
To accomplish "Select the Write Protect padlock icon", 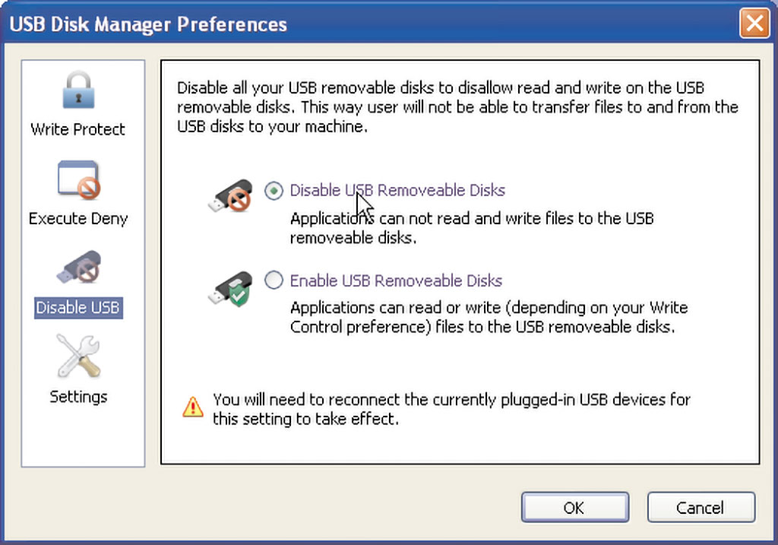I will pyautogui.click(x=78, y=90).
